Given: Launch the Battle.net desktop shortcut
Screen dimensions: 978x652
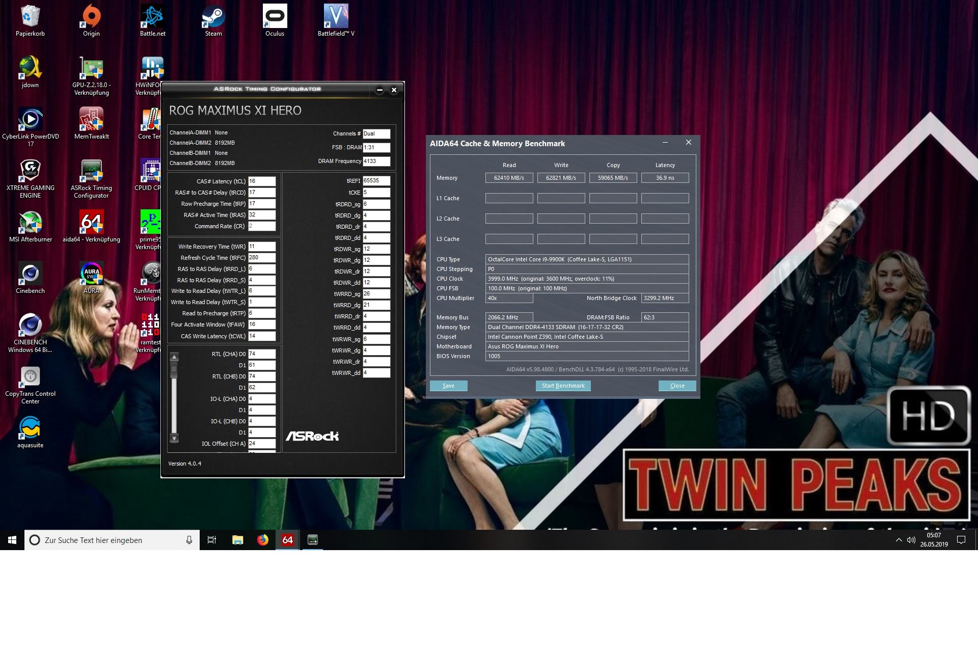Looking at the screenshot, I should click(153, 20).
